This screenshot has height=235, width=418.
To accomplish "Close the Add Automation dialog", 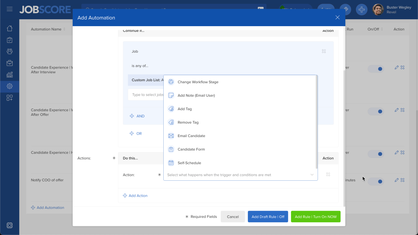I will 337,18.
